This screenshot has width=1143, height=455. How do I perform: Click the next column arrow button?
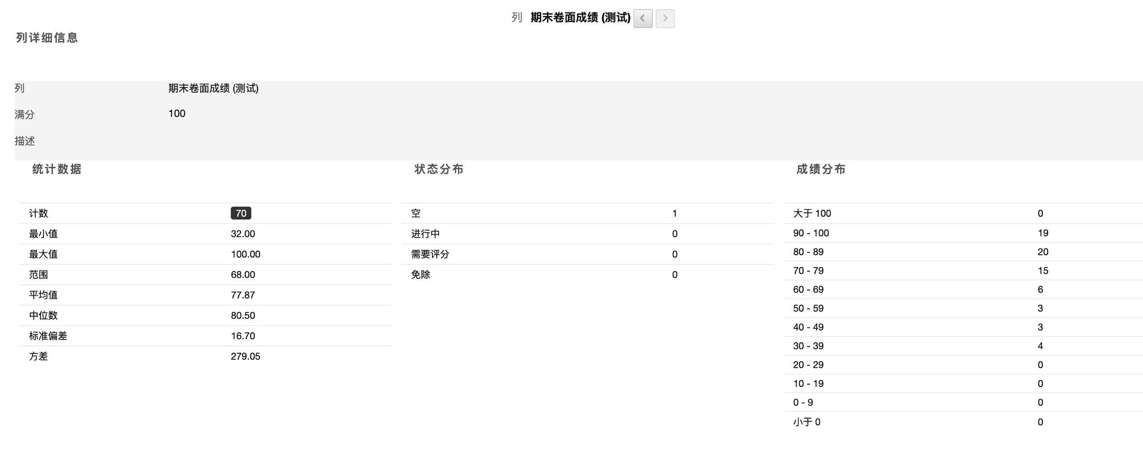[x=664, y=18]
